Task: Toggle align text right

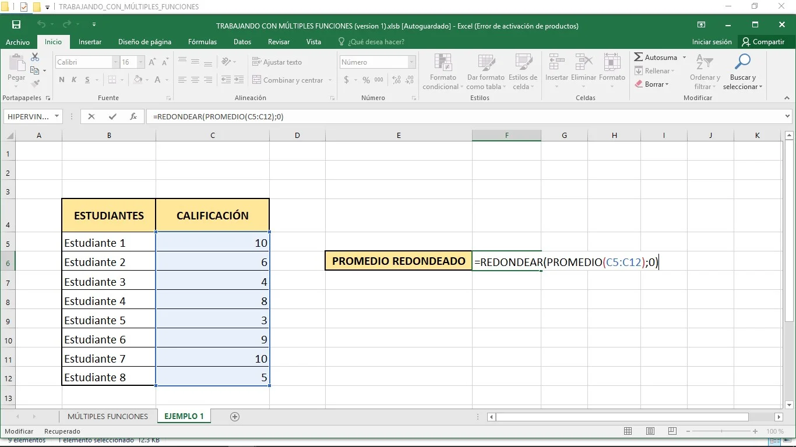Action: pos(208,80)
